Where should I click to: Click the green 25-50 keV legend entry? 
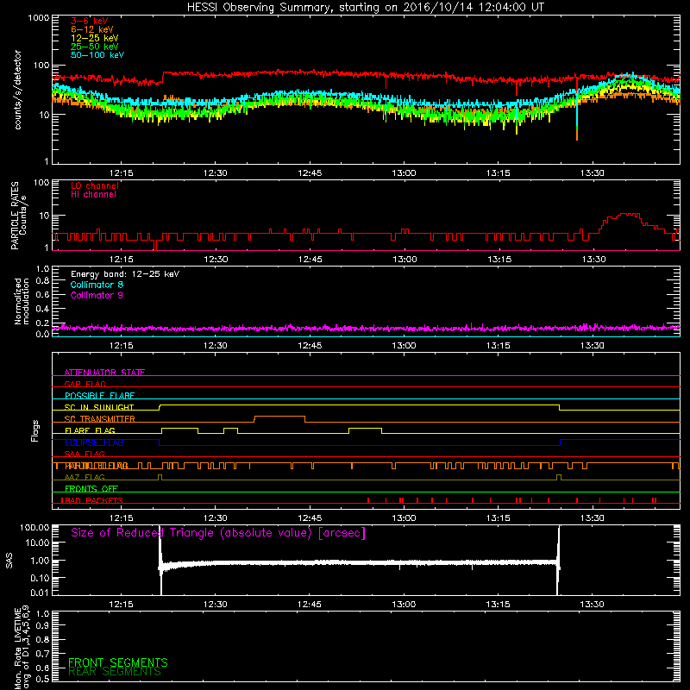pyautogui.click(x=95, y=47)
